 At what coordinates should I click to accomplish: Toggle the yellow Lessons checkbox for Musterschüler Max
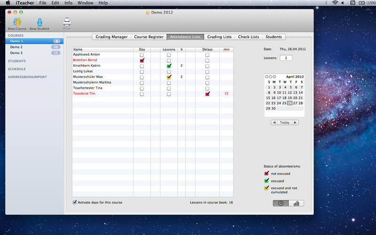169,77
